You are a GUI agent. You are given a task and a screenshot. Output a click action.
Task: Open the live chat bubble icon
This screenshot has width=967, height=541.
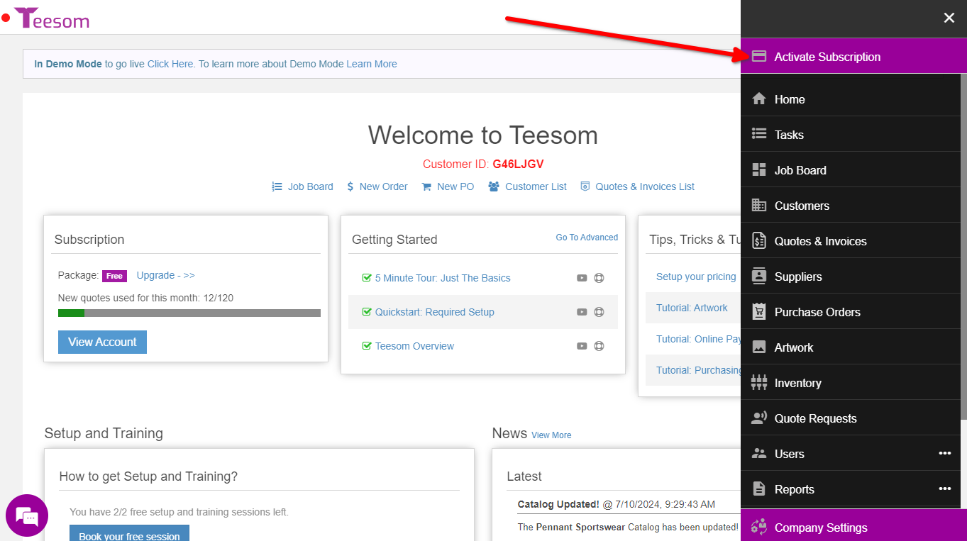tap(27, 515)
